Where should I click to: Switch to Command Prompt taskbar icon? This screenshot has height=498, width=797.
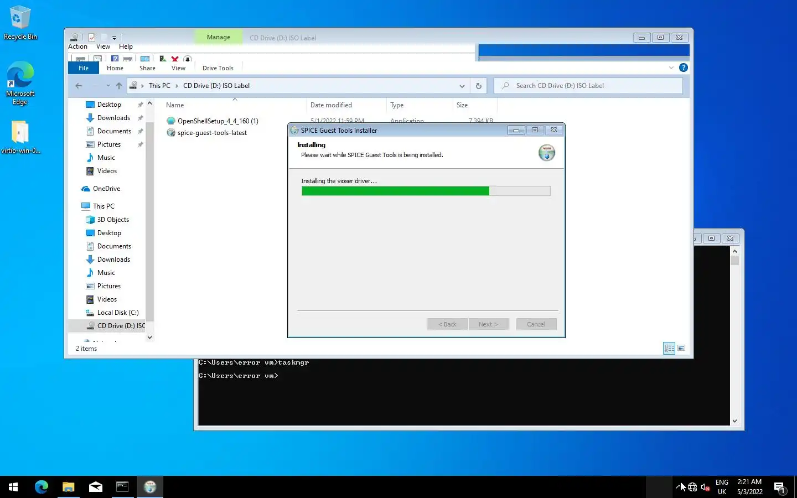122,487
